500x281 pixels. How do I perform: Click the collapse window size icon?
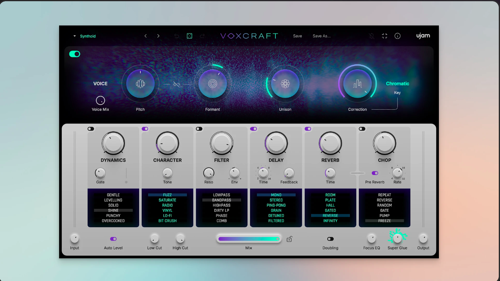(x=385, y=36)
